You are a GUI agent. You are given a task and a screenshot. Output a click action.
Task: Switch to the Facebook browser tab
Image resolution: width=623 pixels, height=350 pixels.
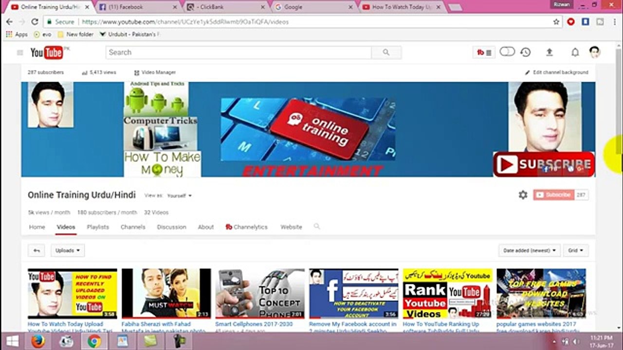pyautogui.click(x=137, y=7)
